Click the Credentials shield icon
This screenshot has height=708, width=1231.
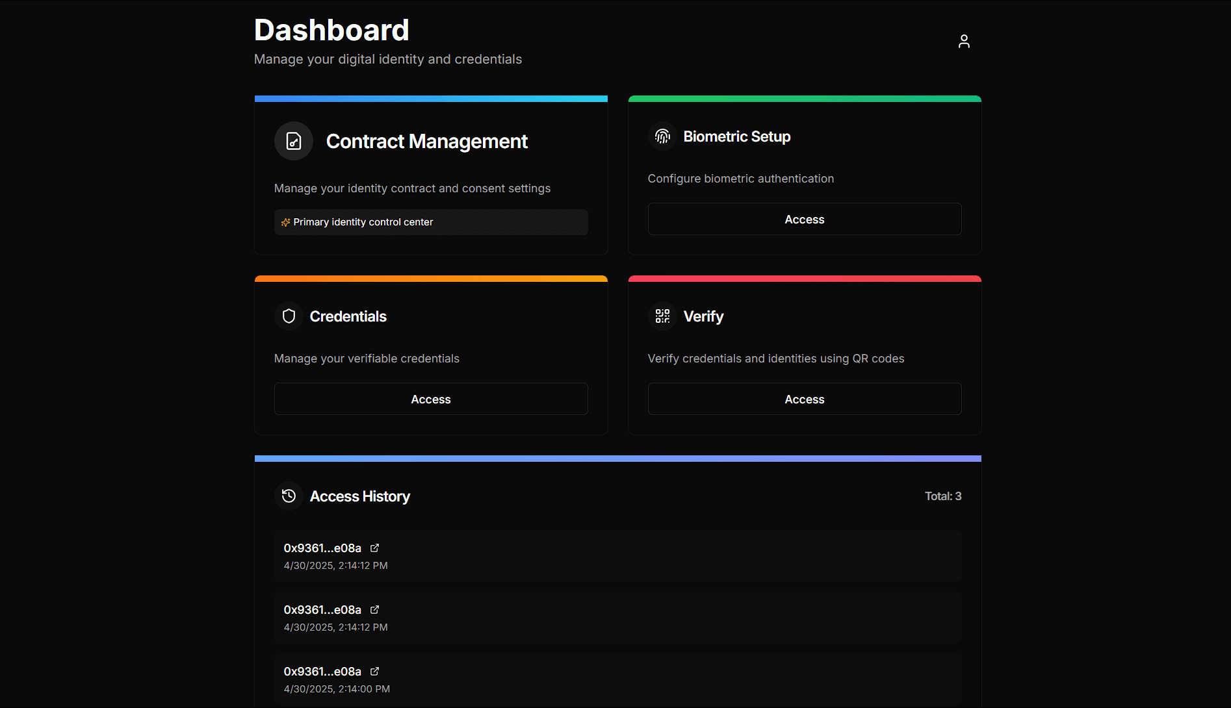(x=289, y=316)
